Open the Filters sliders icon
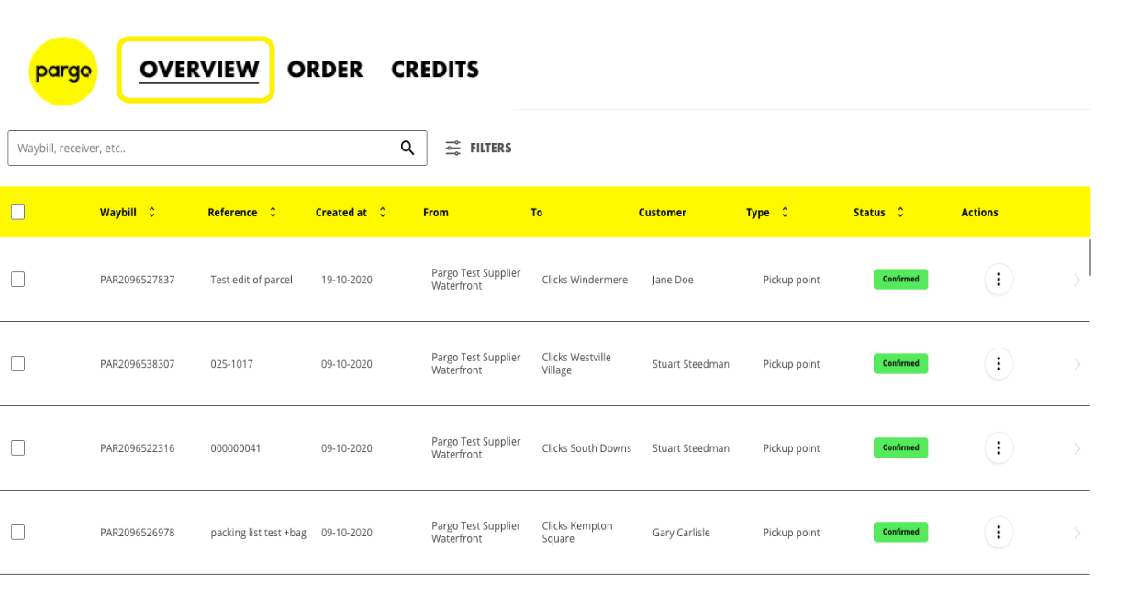 coord(453,148)
